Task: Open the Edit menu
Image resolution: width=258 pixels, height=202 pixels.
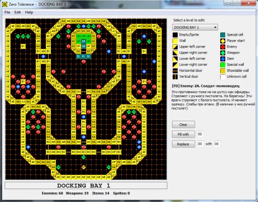Action: (18, 12)
